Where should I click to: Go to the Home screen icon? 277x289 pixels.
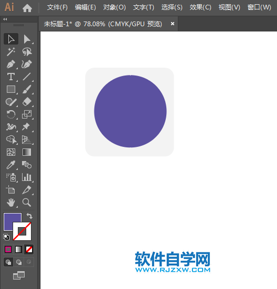[27, 8]
